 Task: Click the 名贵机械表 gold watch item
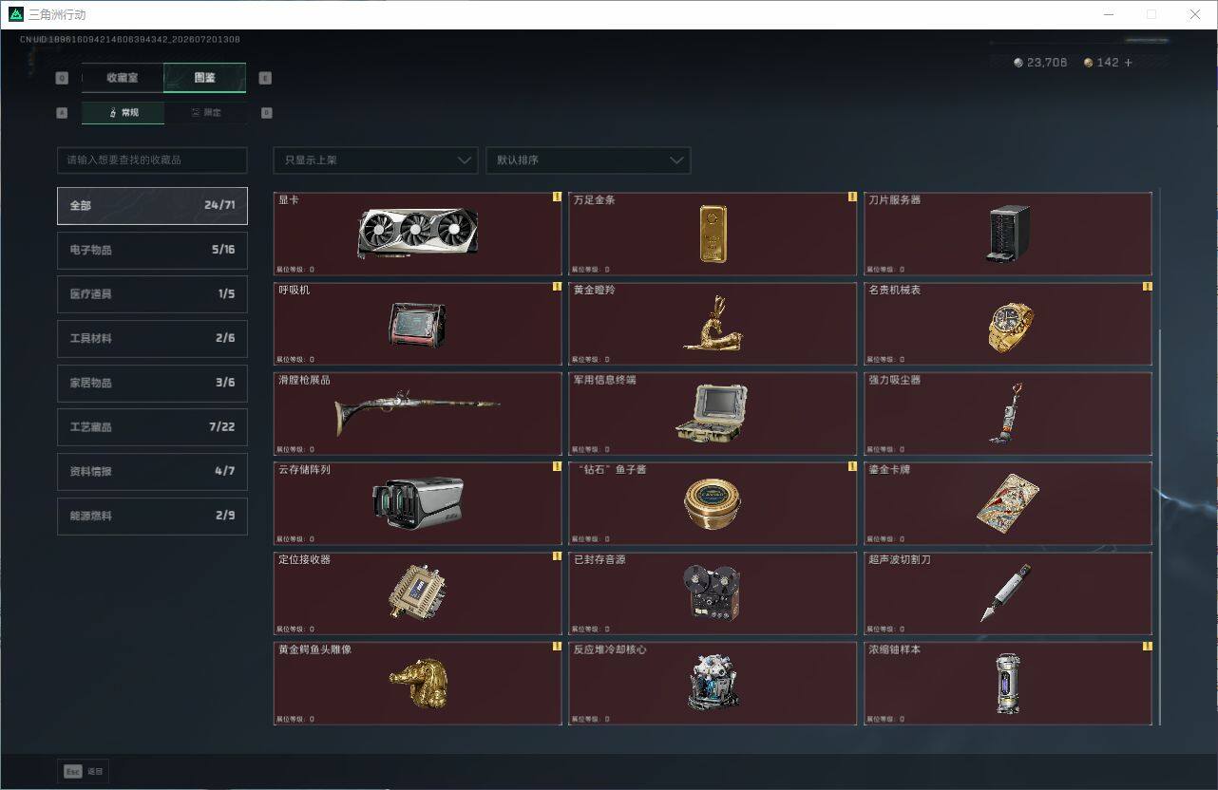(x=1008, y=324)
